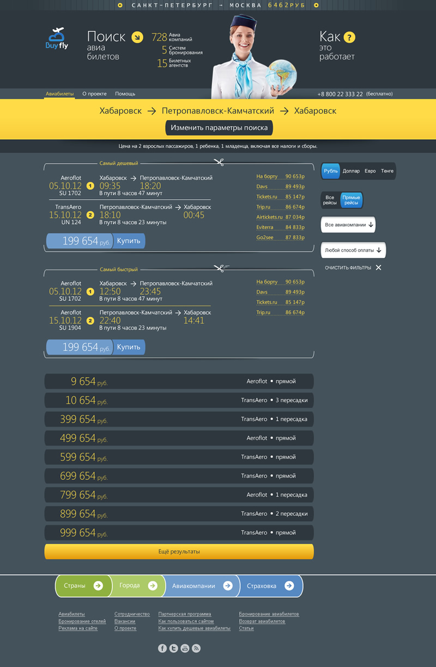Click the scissors icon on Самый быстрый card
This screenshot has width=436, height=667.
coord(221,268)
